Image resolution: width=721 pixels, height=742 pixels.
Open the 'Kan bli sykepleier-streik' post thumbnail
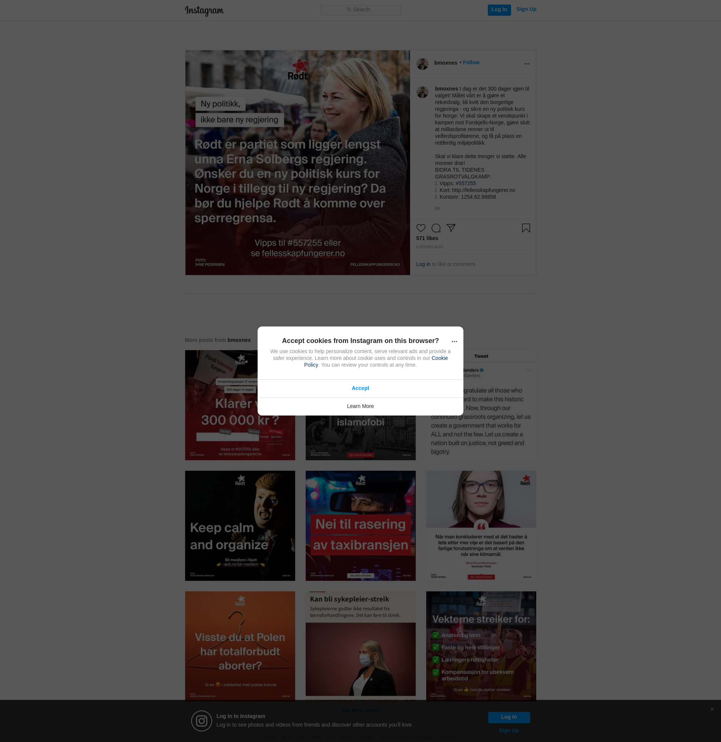360,646
